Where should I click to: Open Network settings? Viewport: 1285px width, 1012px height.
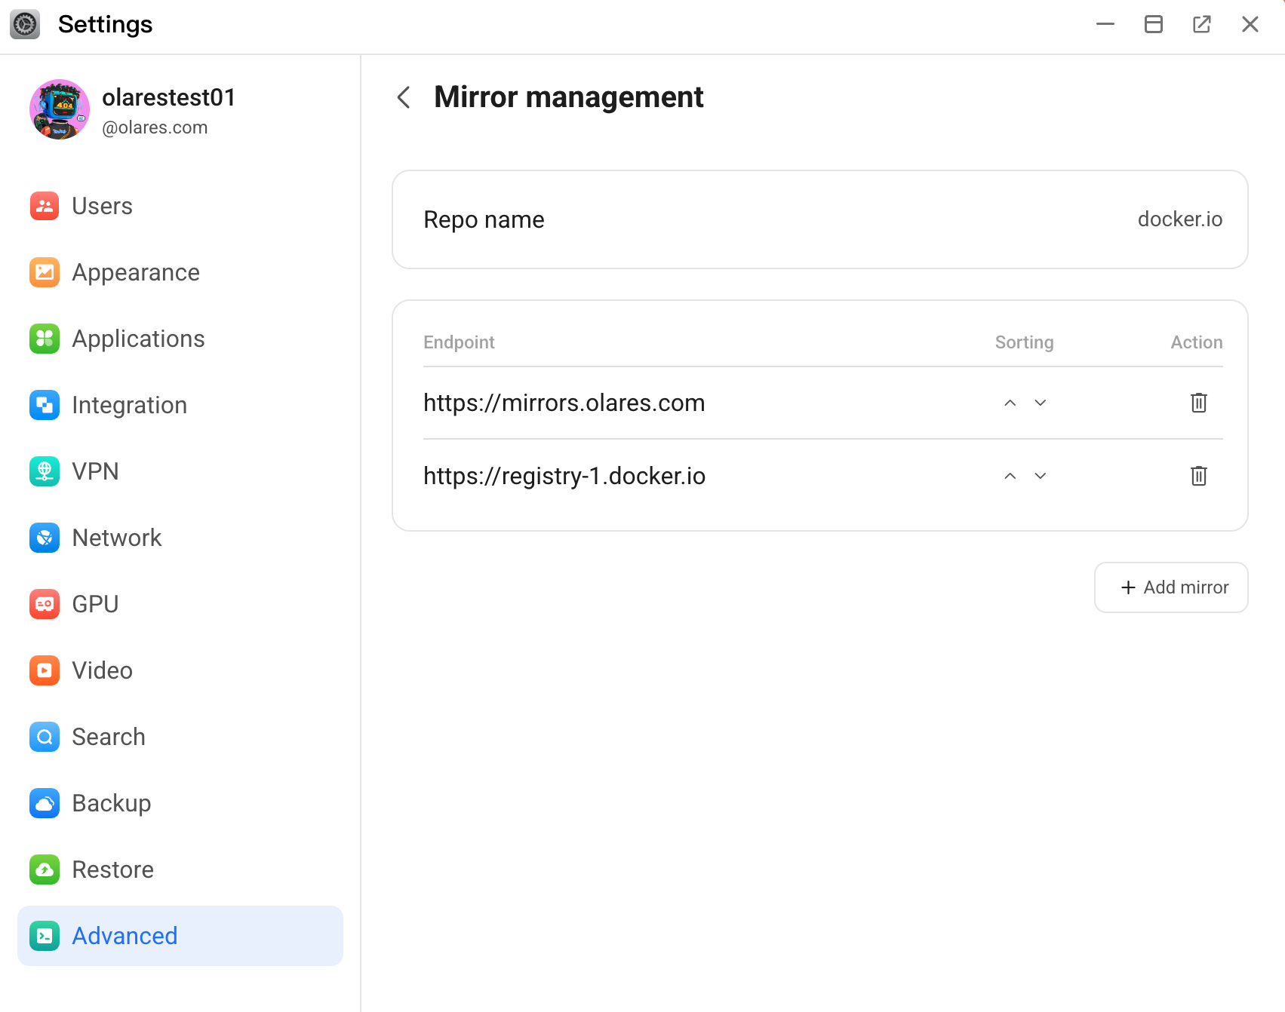pyautogui.click(x=117, y=538)
